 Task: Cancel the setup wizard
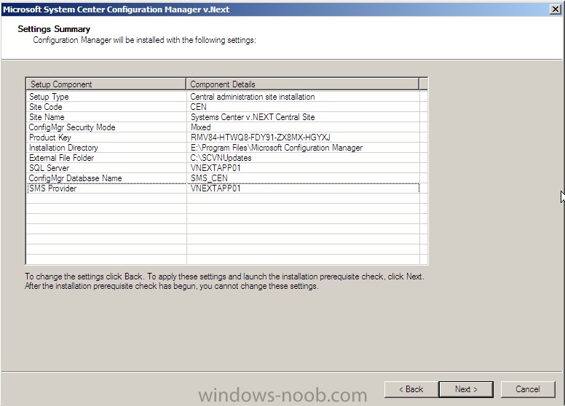[x=528, y=389]
